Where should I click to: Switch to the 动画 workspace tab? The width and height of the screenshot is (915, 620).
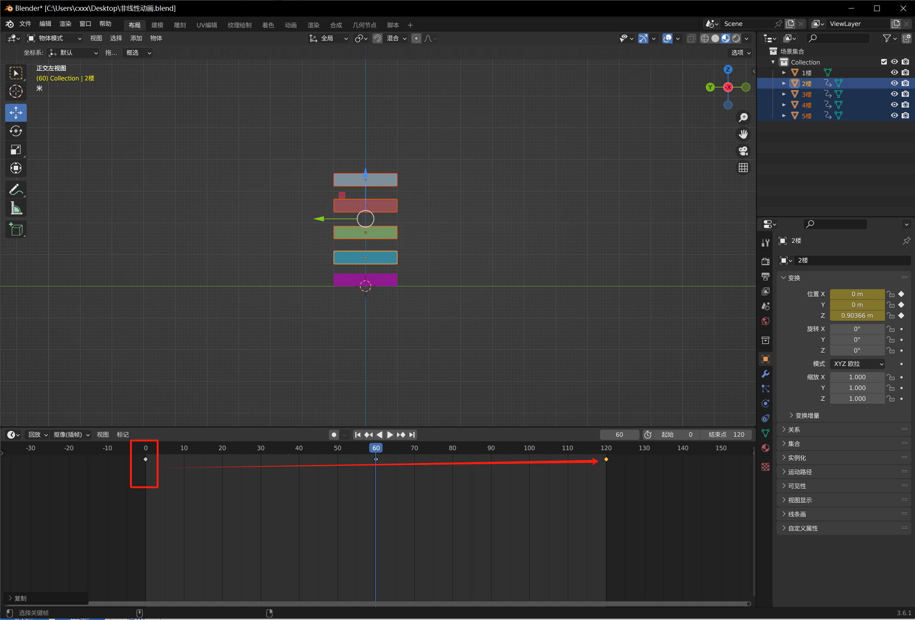coord(290,25)
